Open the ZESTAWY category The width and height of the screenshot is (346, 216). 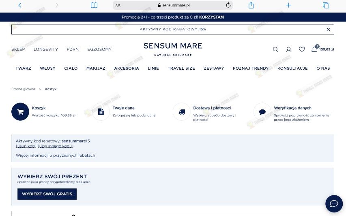[214, 68]
